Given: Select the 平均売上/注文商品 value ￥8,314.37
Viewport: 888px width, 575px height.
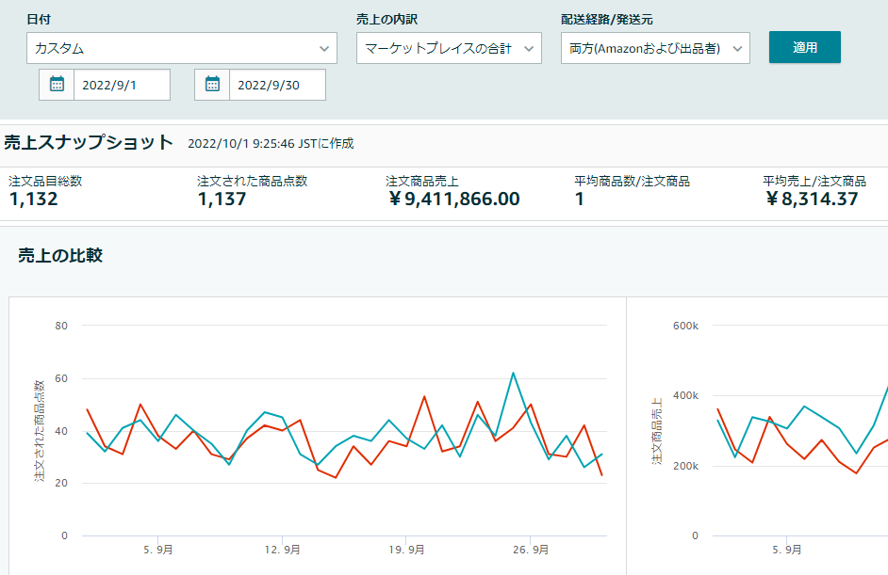Looking at the screenshot, I should [x=811, y=199].
